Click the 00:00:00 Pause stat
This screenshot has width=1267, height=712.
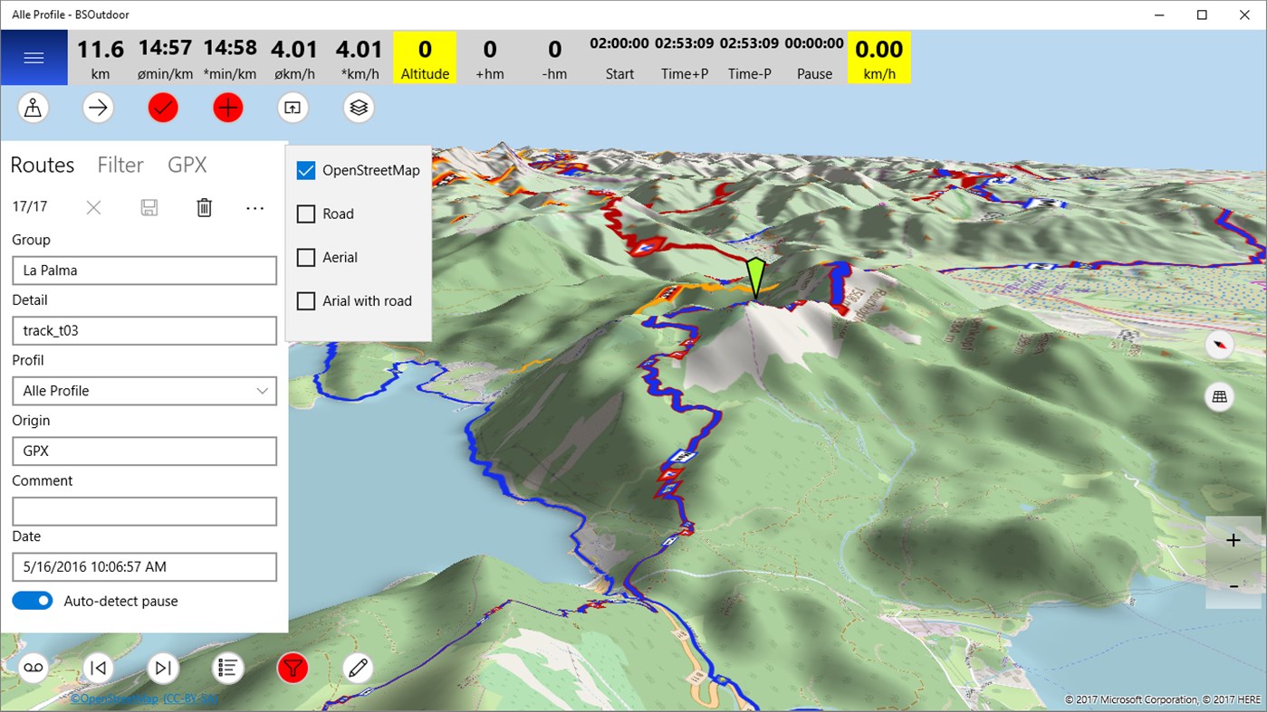point(814,58)
